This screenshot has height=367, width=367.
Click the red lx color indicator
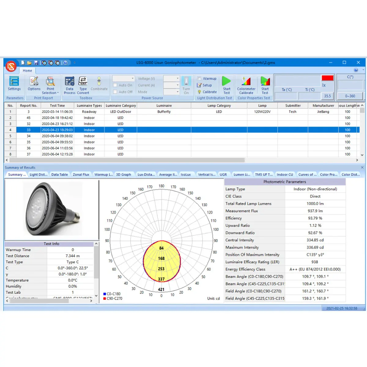[327, 78]
